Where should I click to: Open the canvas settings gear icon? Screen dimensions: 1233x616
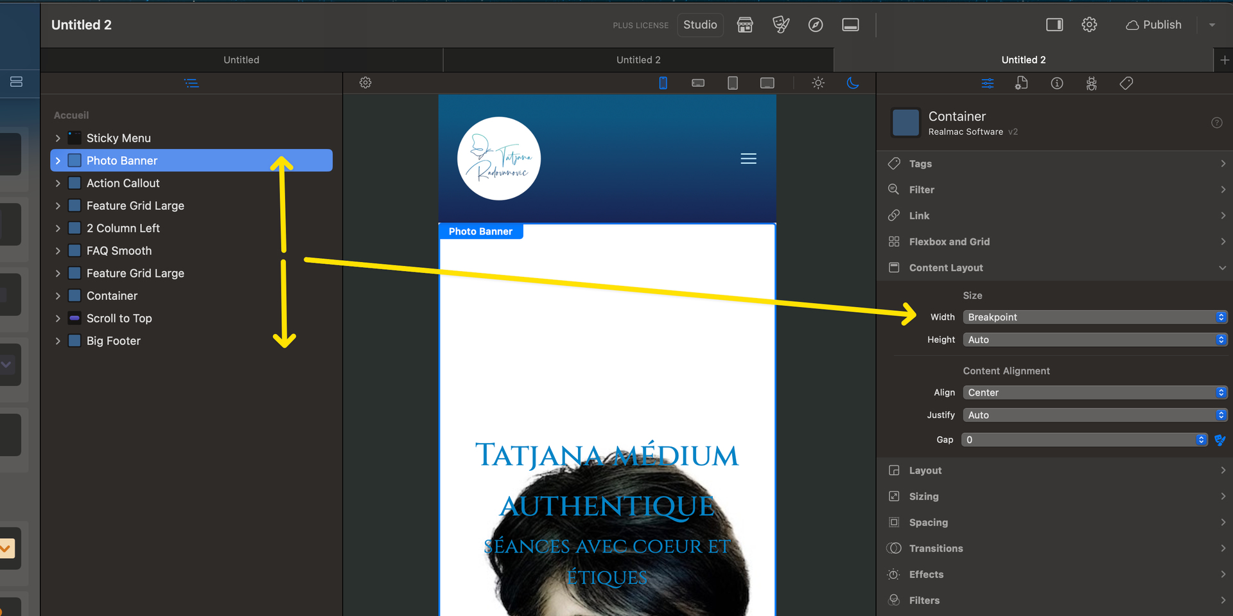(x=365, y=83)
